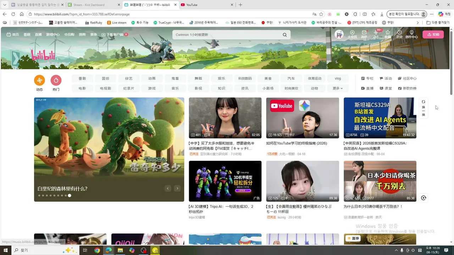Open the user avatar in bilibili header

coord(339,34)
